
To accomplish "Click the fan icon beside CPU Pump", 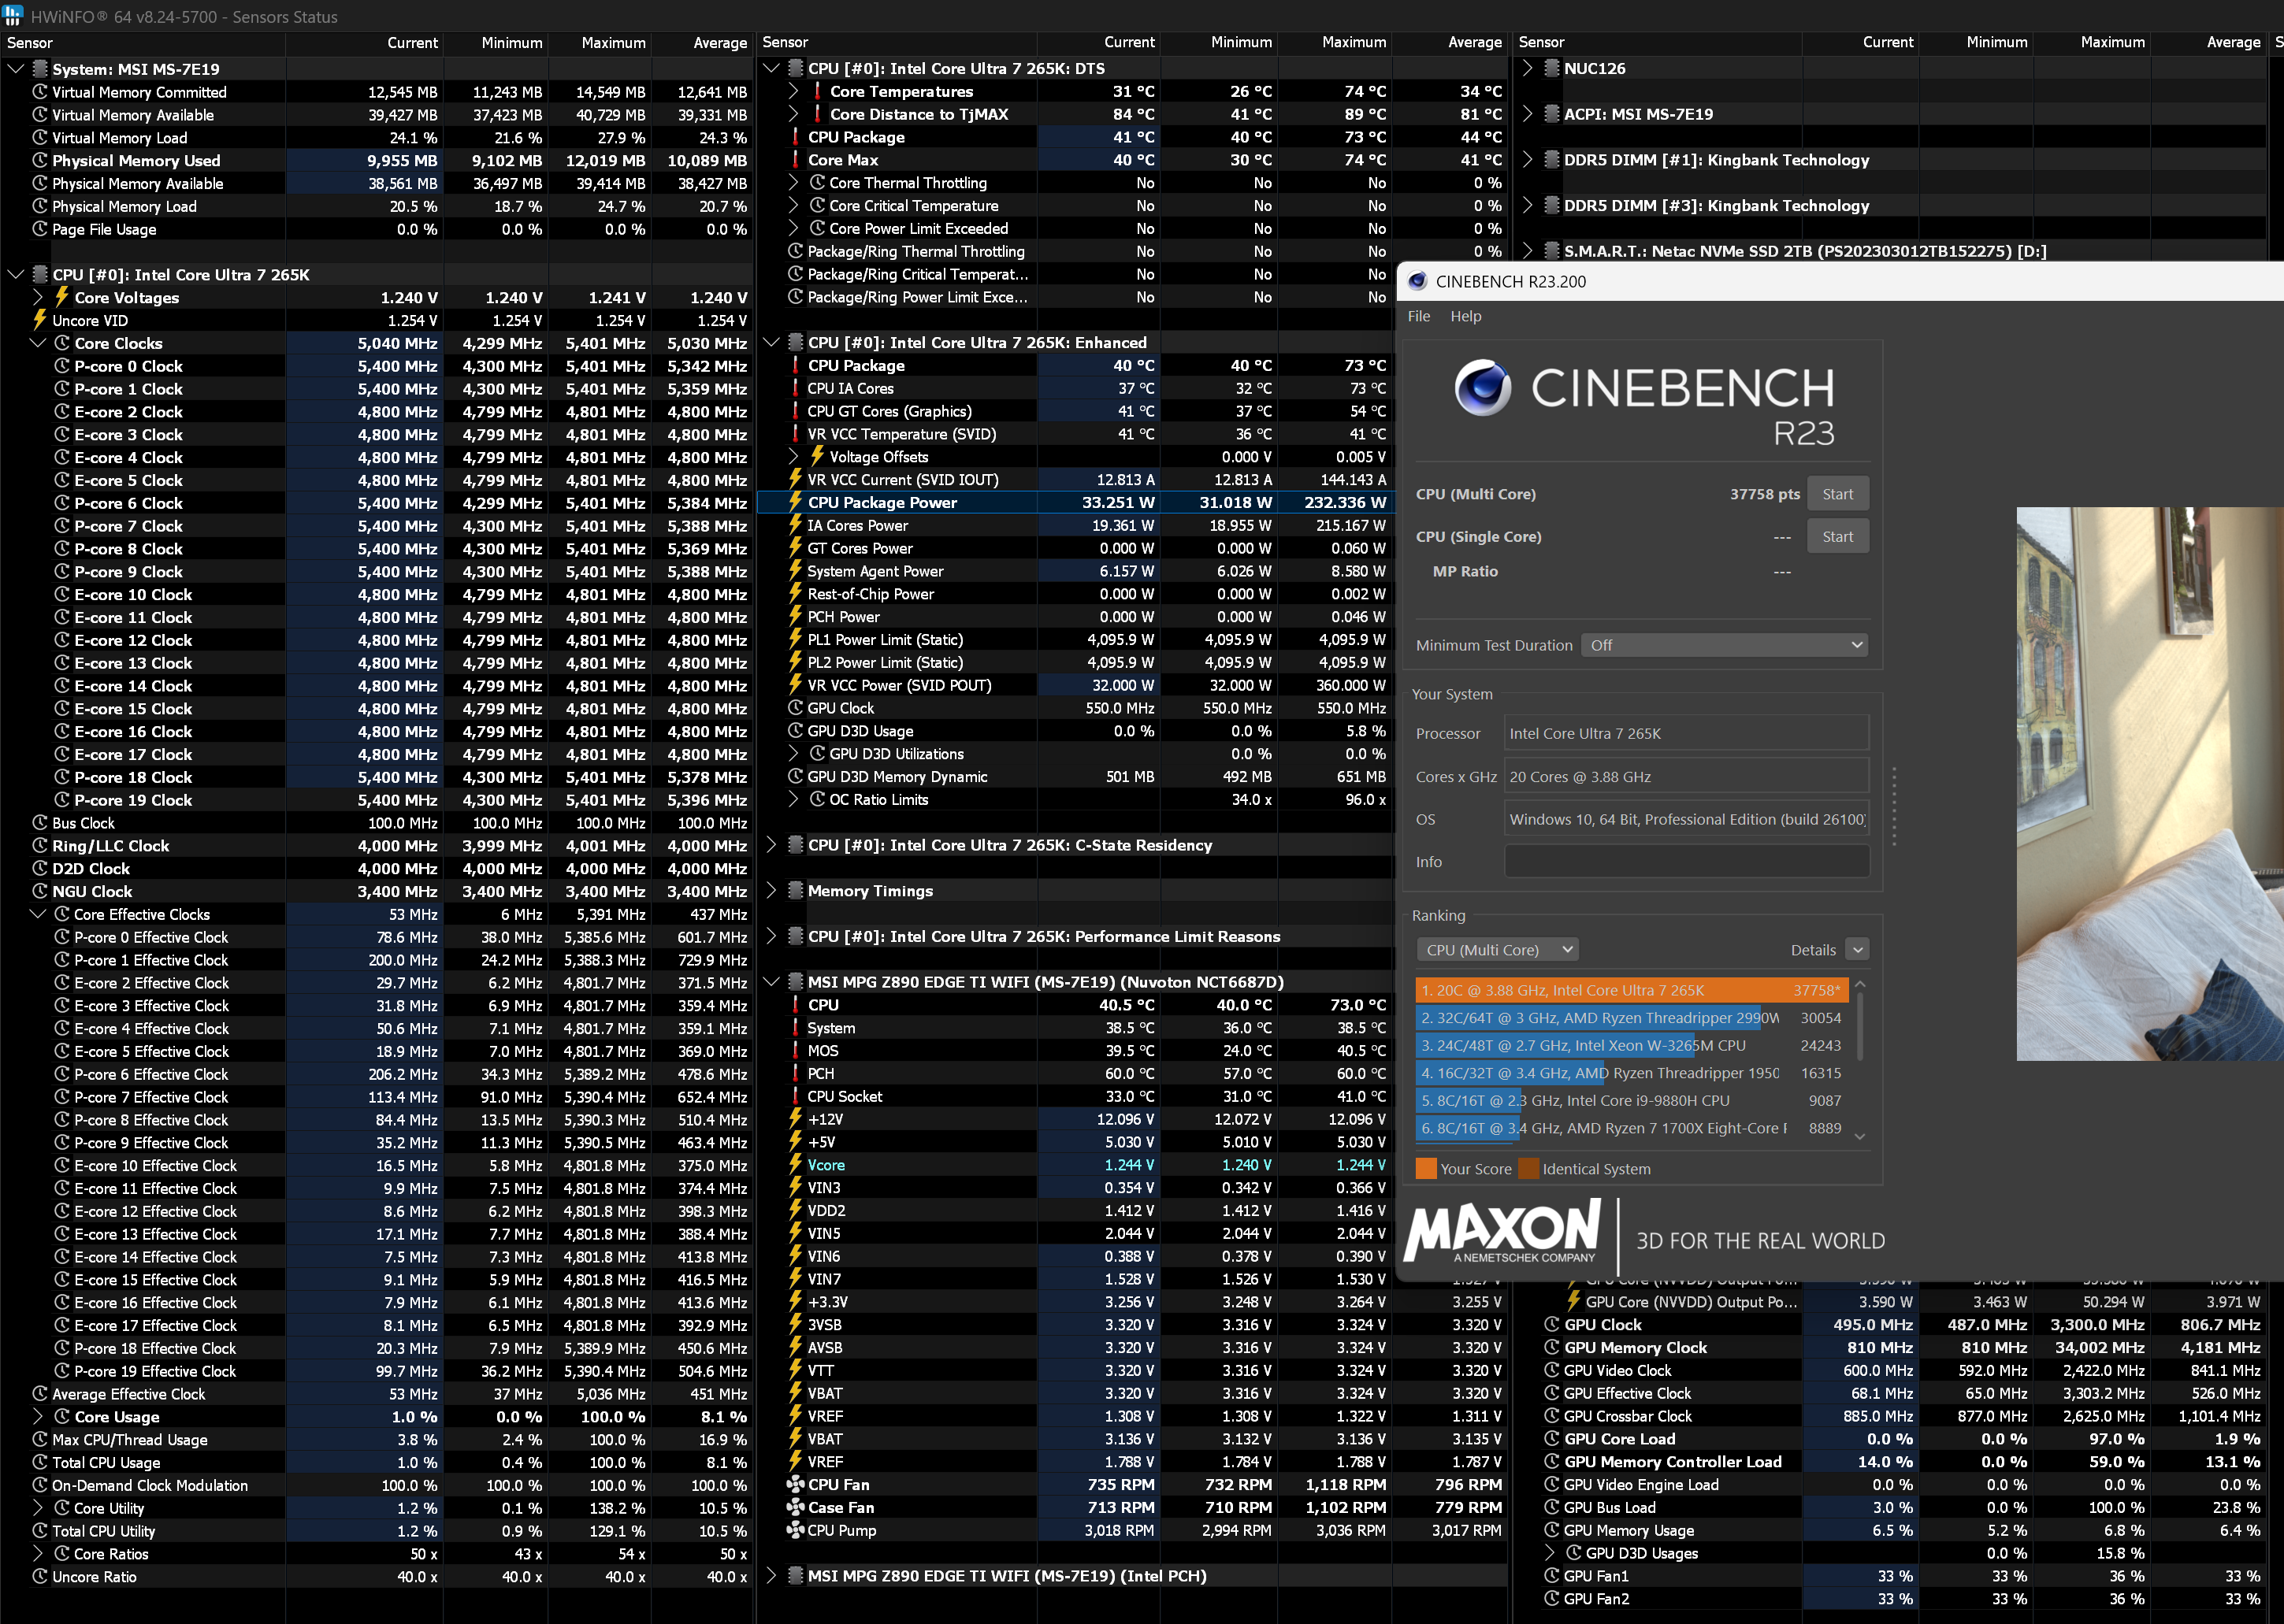I will (796, 1530).
